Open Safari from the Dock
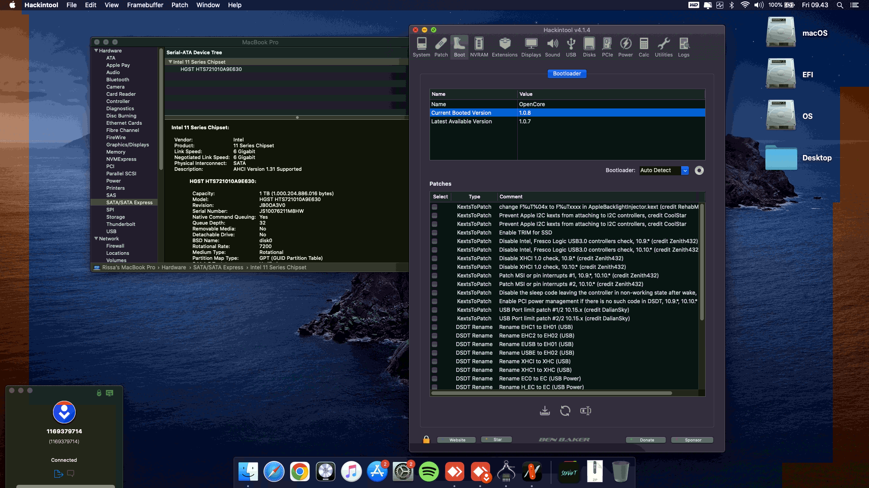 click(x=274, y=472)
